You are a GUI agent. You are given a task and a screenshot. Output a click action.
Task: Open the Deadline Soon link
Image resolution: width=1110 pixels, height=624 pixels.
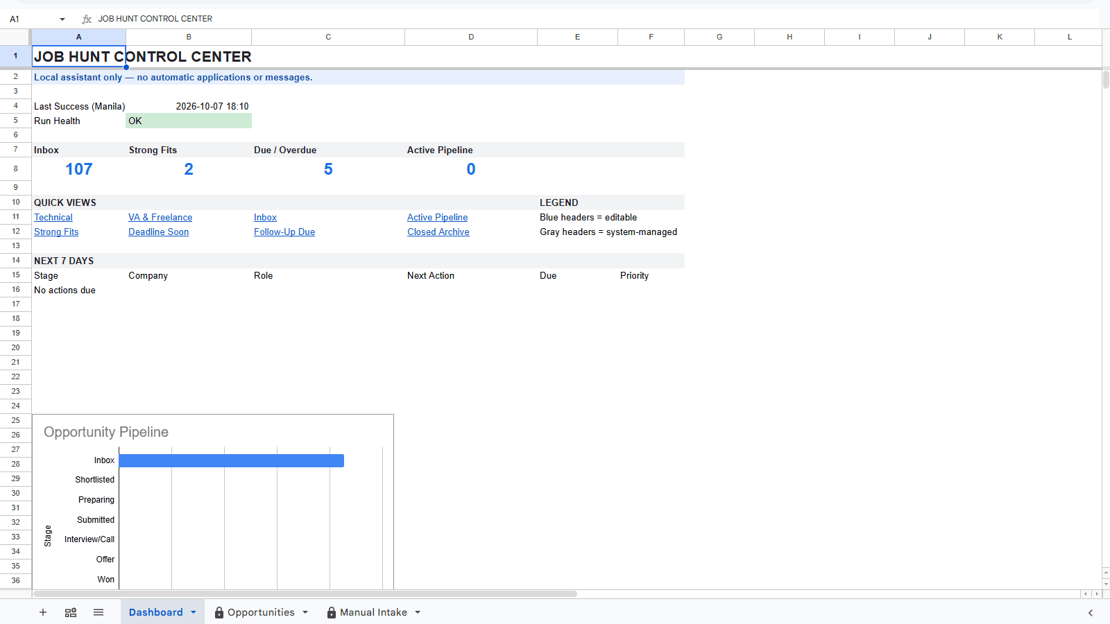(158, 232)
